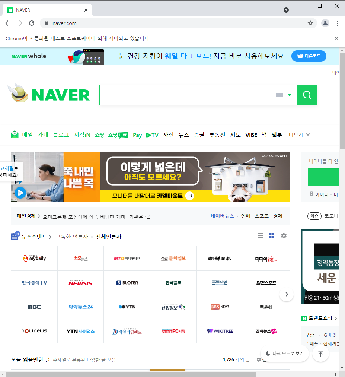Click the Whale browser 다운로드 button
The width and height of the screenshot is (345, 377).
click(x=309, y=56)
